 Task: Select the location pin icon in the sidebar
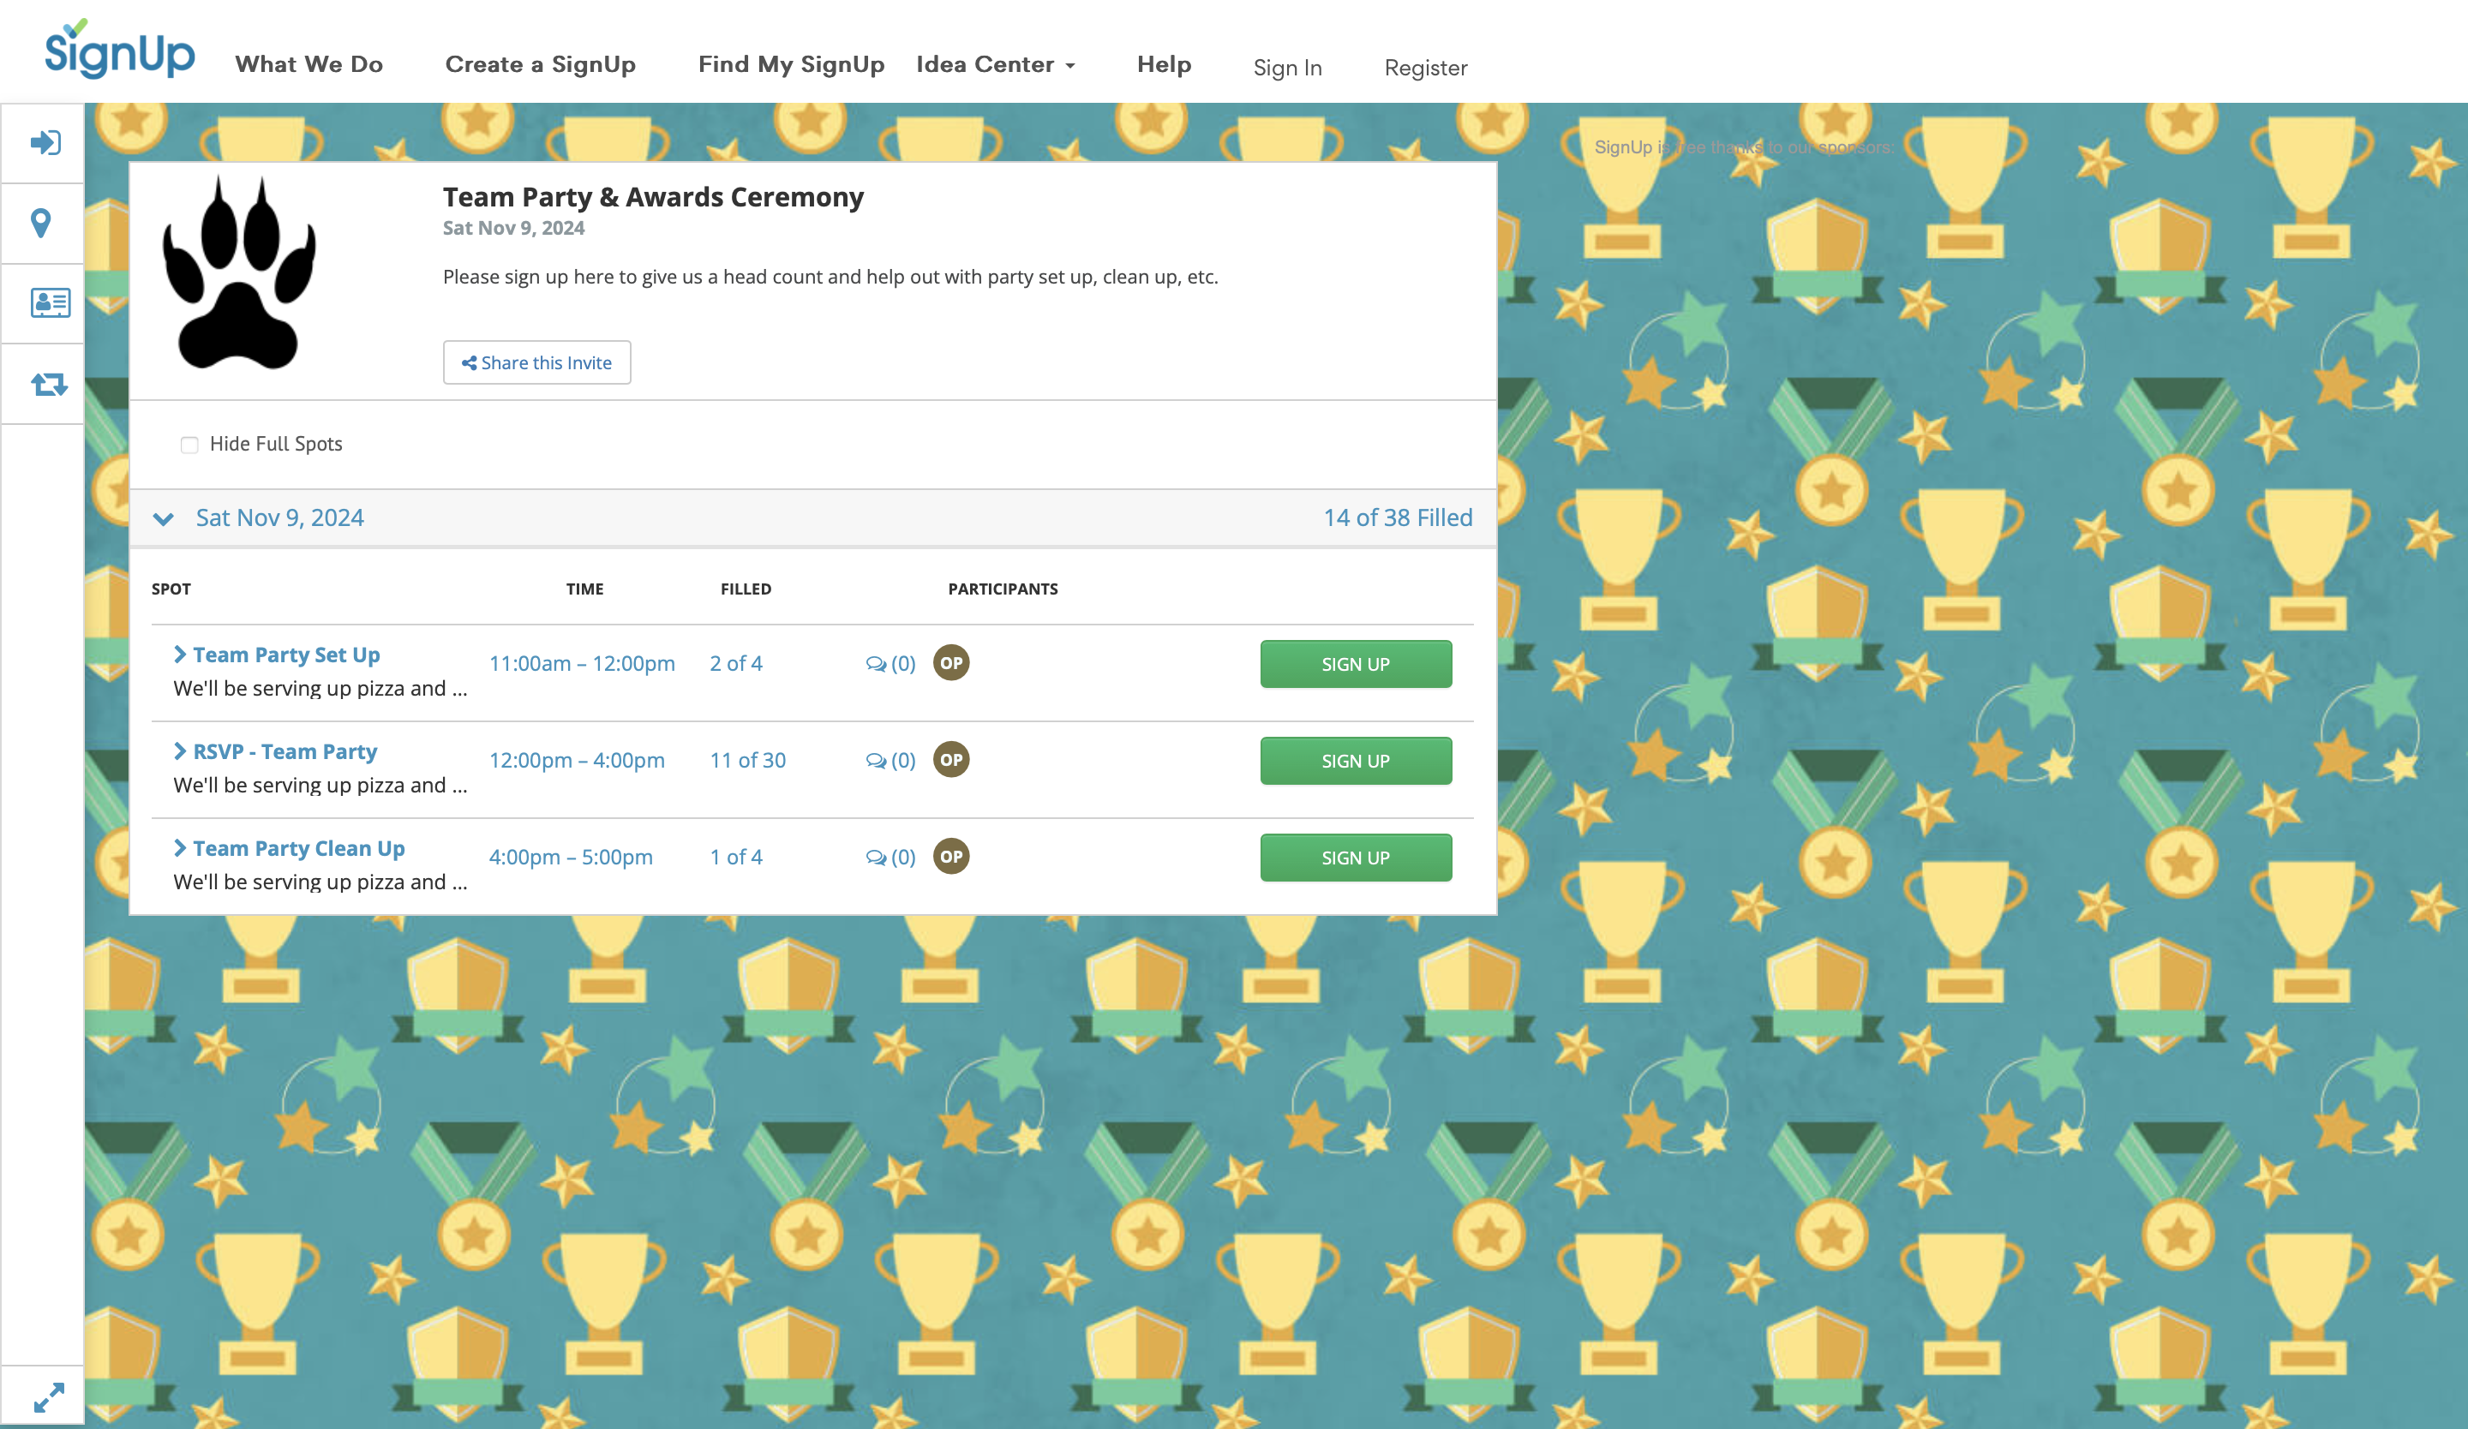pyautogui.click(x=43, y=223)
